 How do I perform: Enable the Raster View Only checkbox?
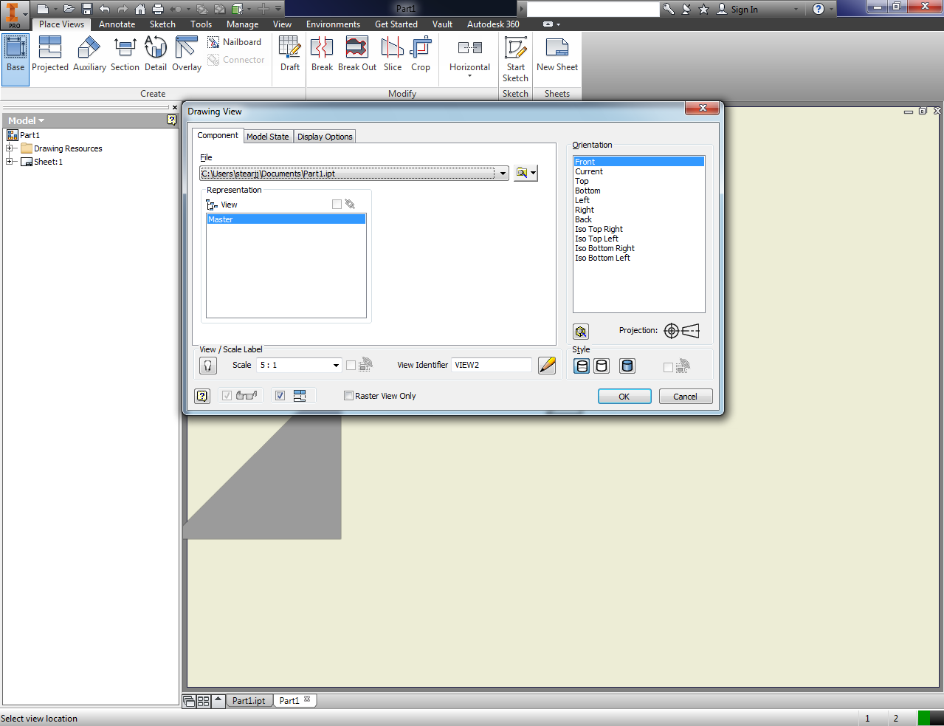coord(348,396)
